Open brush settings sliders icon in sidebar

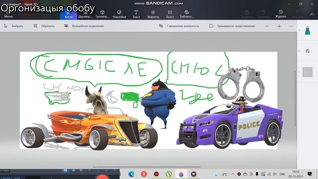coord(308,51)
